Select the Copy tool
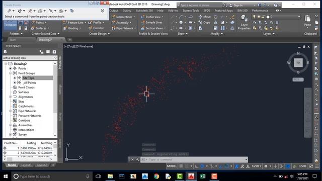322x181 pixels. point(204,22)
